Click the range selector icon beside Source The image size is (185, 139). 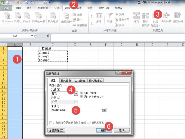(x=104, y=110)
